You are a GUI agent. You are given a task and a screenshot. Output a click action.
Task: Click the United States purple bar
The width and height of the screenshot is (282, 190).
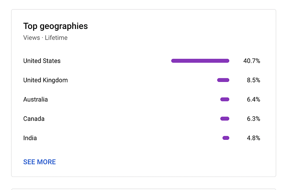[x=200, y=61]
